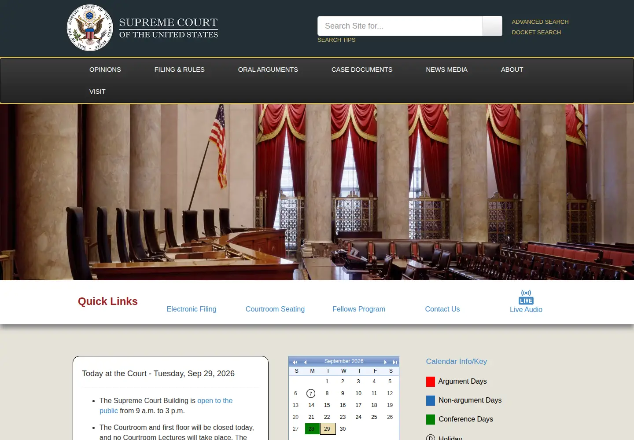Click the Conference Days legend label
Viewport: 634px width, 440px height.
click(465, 419)
